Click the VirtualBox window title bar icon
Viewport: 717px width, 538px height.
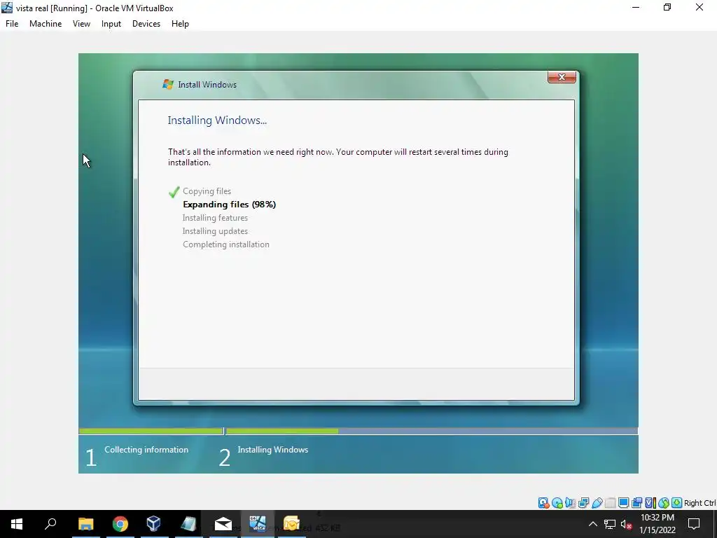coord(7,8)
